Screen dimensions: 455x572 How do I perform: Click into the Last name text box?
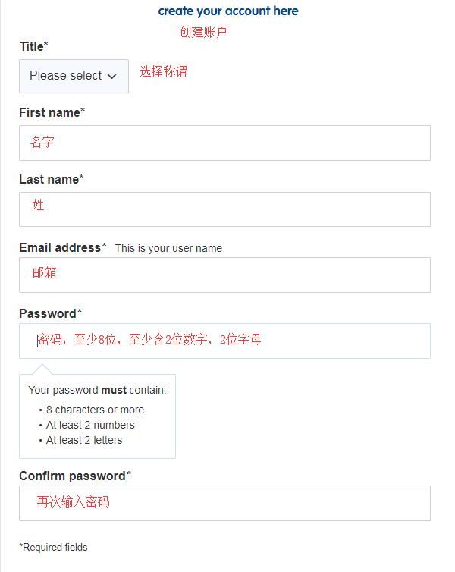click(224, 209)
